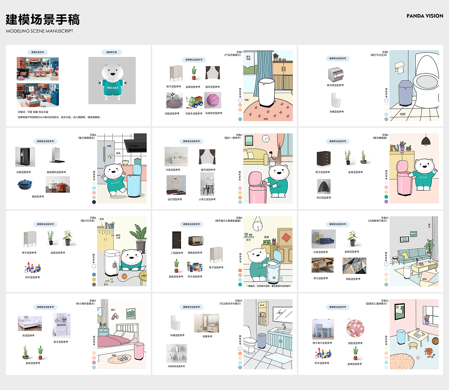Viewport: 449px width, 390px height.
Task: Click the 建模风格参考 label pill
Action: coord(38,52)
